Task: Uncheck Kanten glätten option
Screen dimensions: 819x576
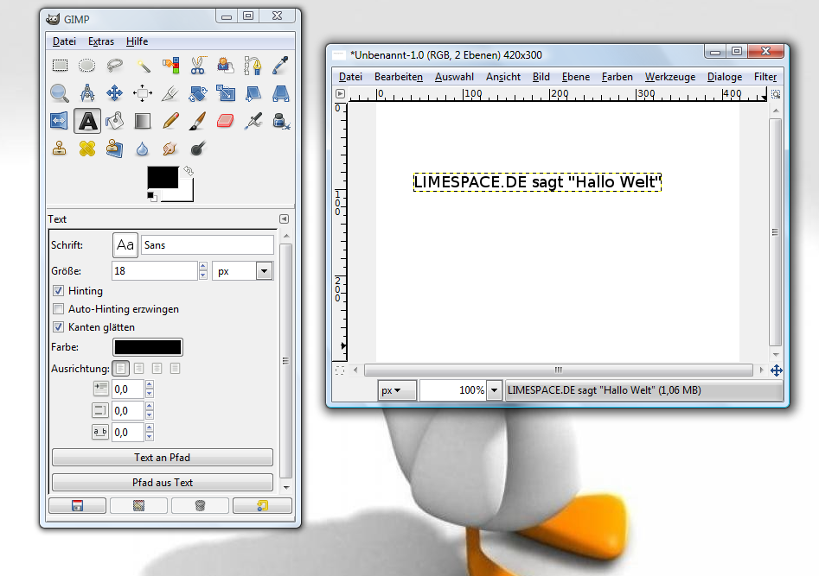Action: (59, 327)
